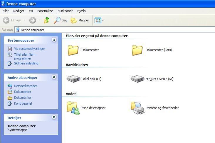The height and width of the screenshot is (143, 215).
Task: Click the Kontrolpanel sidebar icon
Action: click(x=10, y=104)
